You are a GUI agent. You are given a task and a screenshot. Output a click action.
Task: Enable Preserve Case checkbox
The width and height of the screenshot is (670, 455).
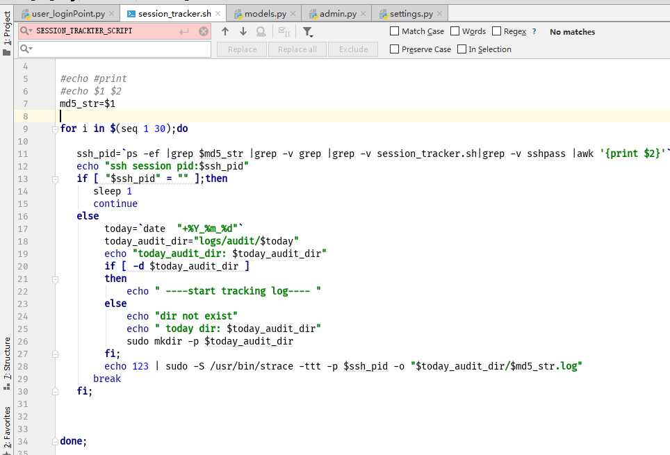coord(394,49)
